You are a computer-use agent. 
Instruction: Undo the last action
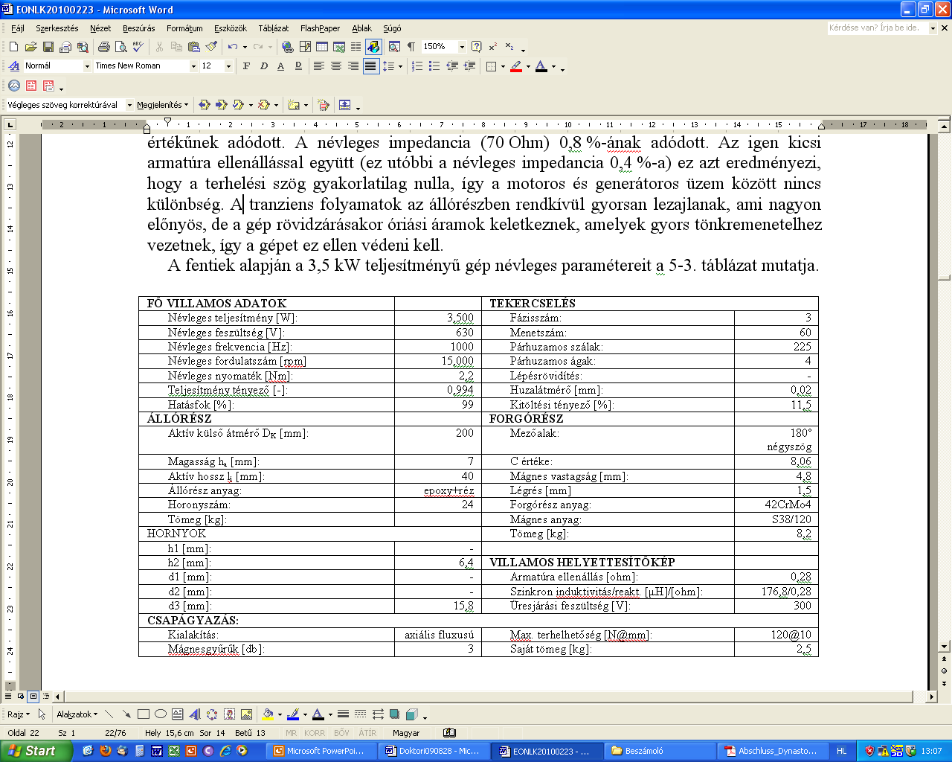tap(233, 47)
